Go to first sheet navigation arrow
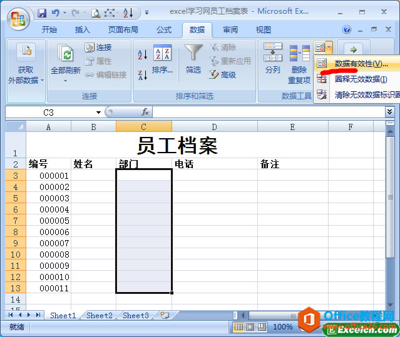This screenshot has width=400, height=337. point(11,315)
